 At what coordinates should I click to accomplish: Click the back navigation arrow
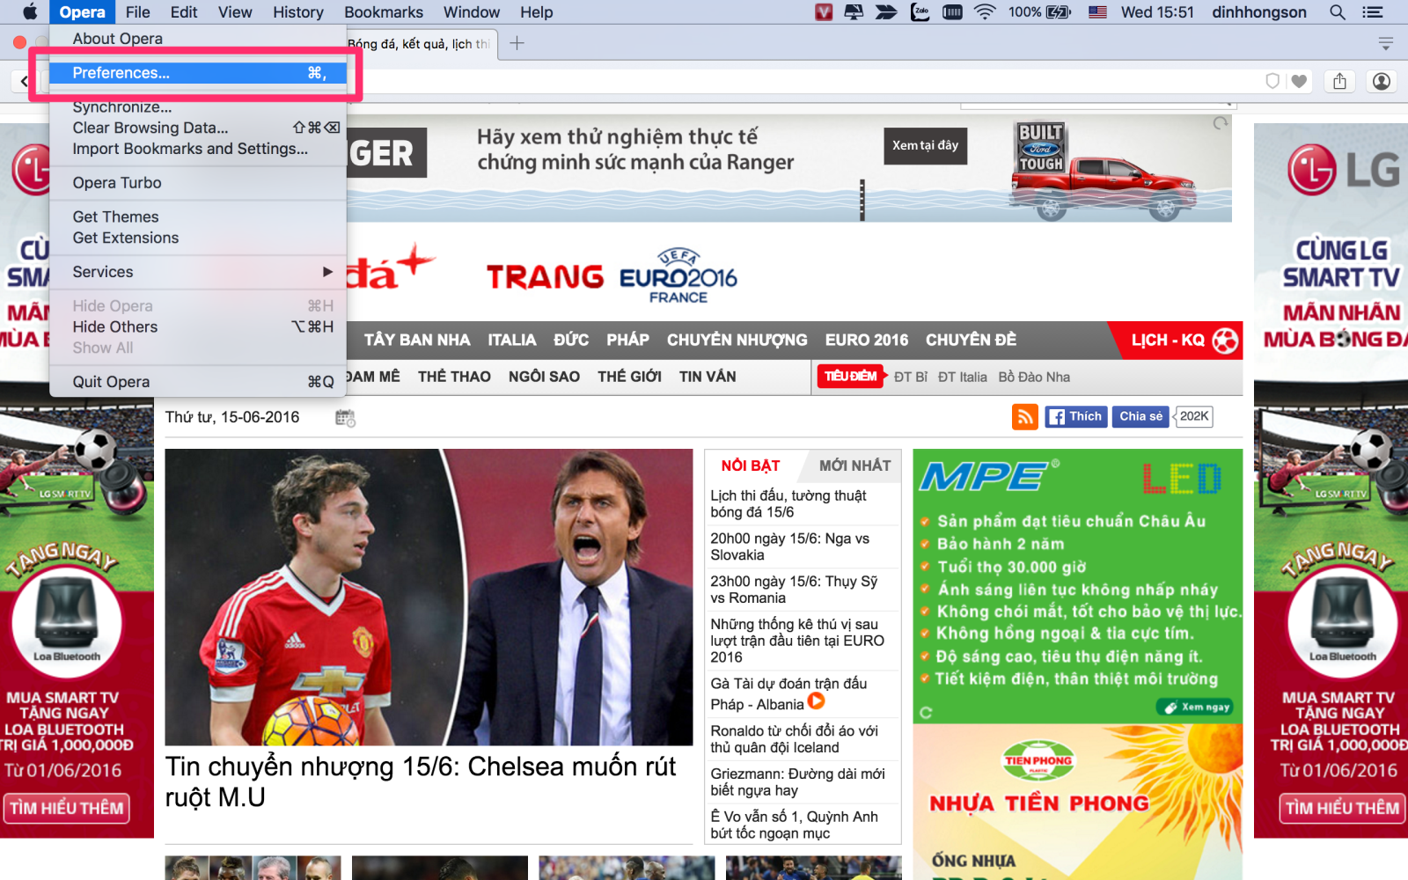click(24, 81)
